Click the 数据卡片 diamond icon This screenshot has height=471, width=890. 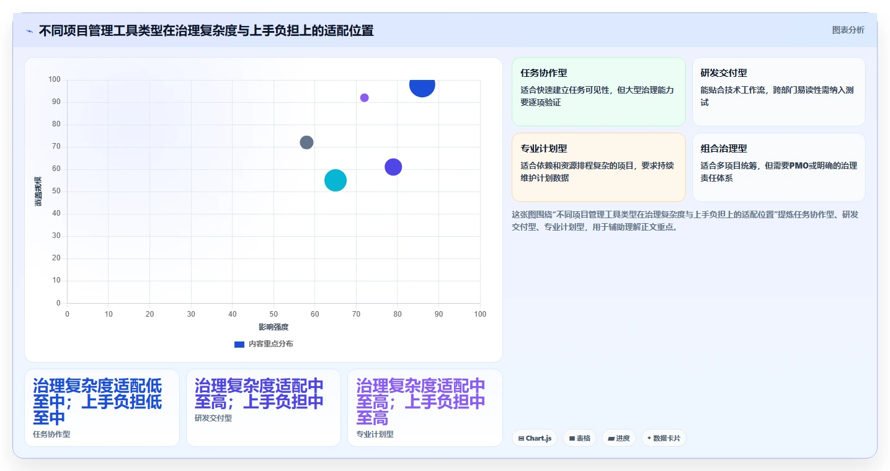(649, 438)
